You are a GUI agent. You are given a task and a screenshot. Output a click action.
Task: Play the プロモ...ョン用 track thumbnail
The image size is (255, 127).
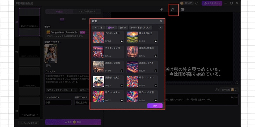pyautogui.click(x=98, y=52)
